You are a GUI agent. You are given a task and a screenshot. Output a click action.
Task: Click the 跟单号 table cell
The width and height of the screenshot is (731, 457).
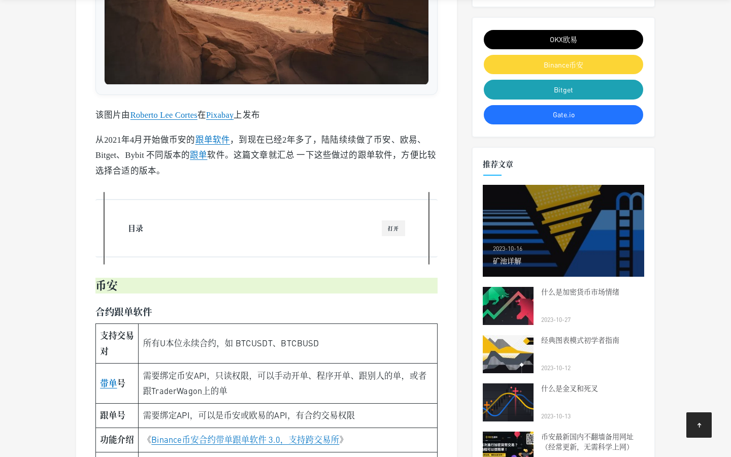117,415
